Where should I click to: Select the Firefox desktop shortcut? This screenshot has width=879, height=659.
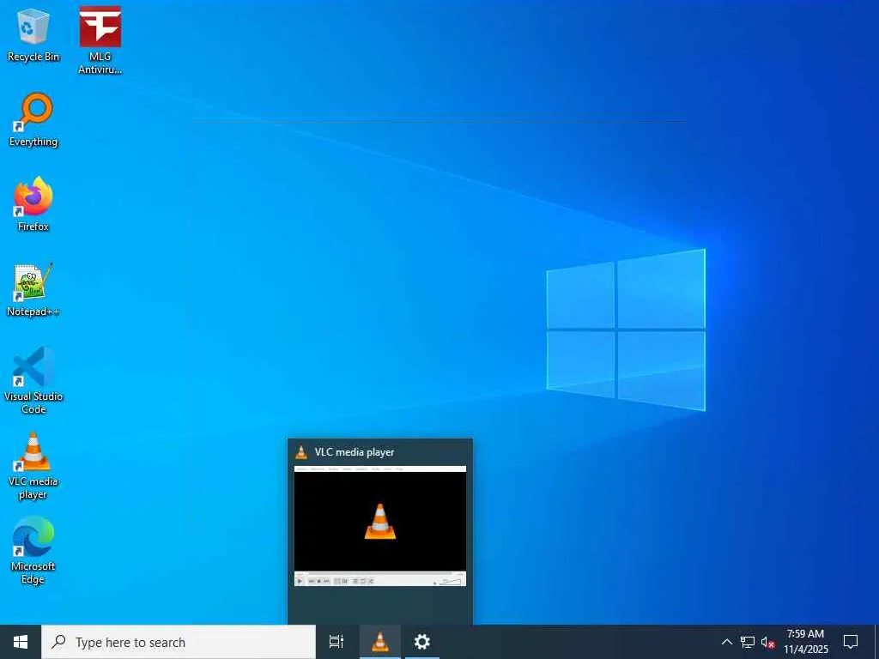click(x=33, y=204)
